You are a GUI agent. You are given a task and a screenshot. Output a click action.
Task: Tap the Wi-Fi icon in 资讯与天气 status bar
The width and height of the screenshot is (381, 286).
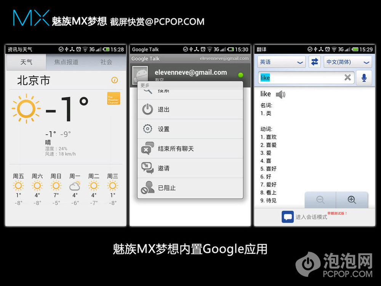click(x=85, y=49)
